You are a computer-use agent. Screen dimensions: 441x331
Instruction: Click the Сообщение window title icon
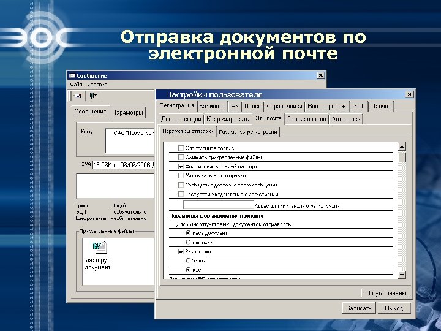[x=72, y=76]
